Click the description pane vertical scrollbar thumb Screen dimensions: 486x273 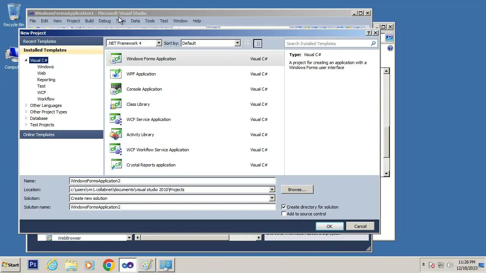tap(386, 141)
